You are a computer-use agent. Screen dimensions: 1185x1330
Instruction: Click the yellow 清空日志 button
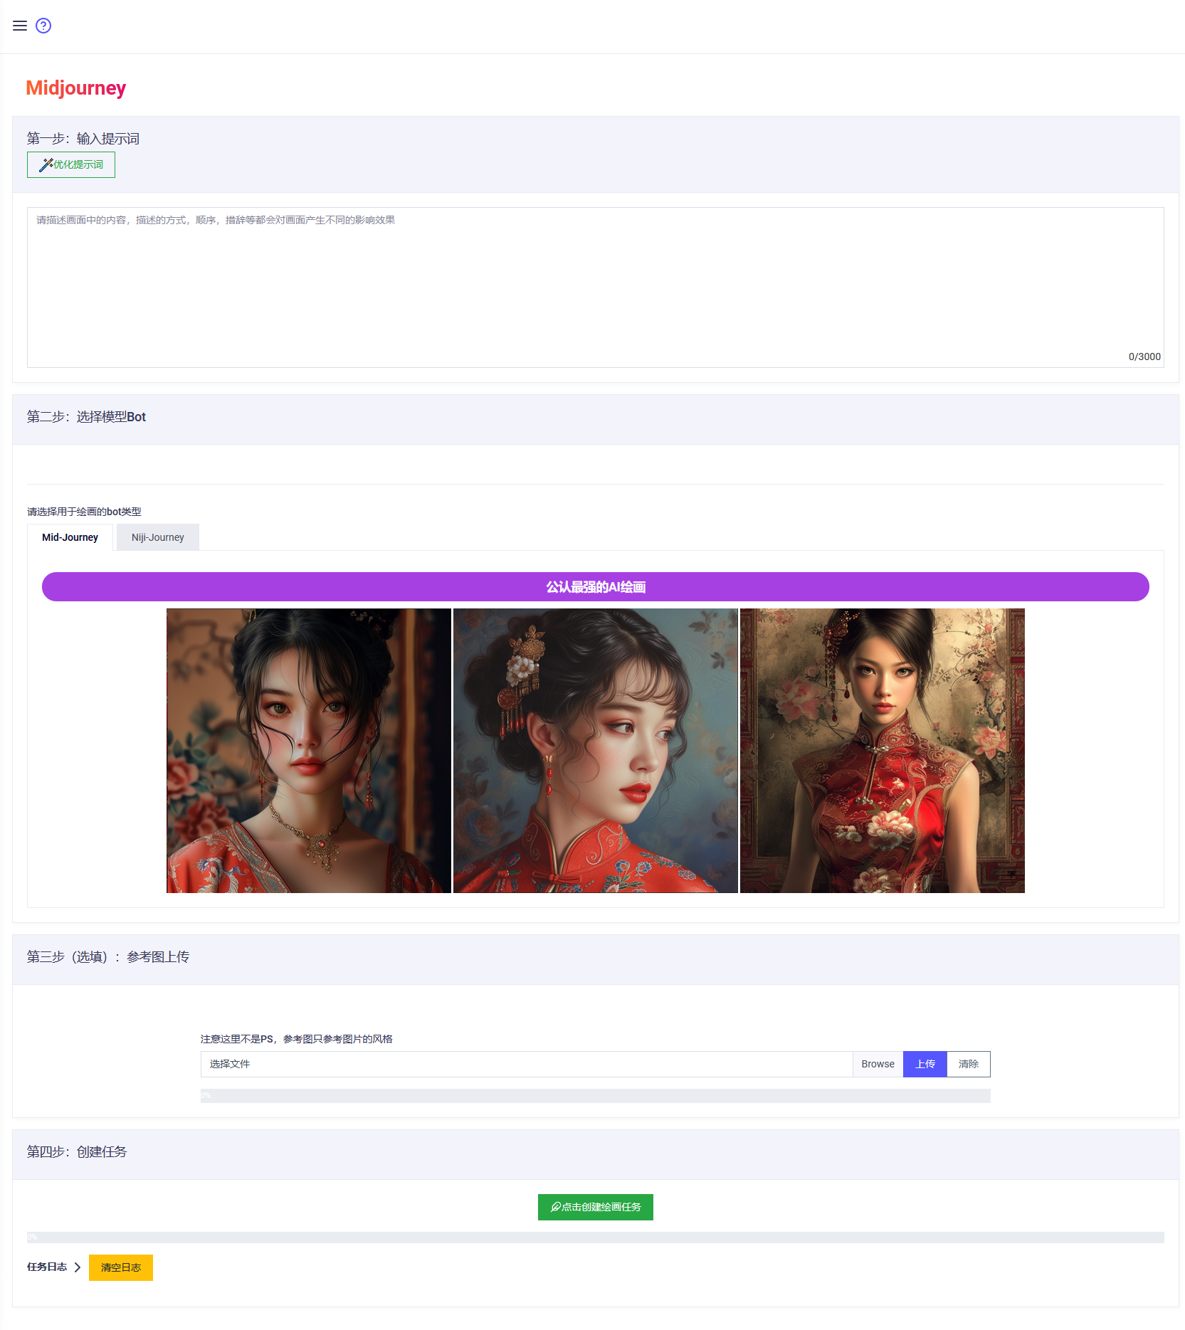click(x=121, y=1267)
